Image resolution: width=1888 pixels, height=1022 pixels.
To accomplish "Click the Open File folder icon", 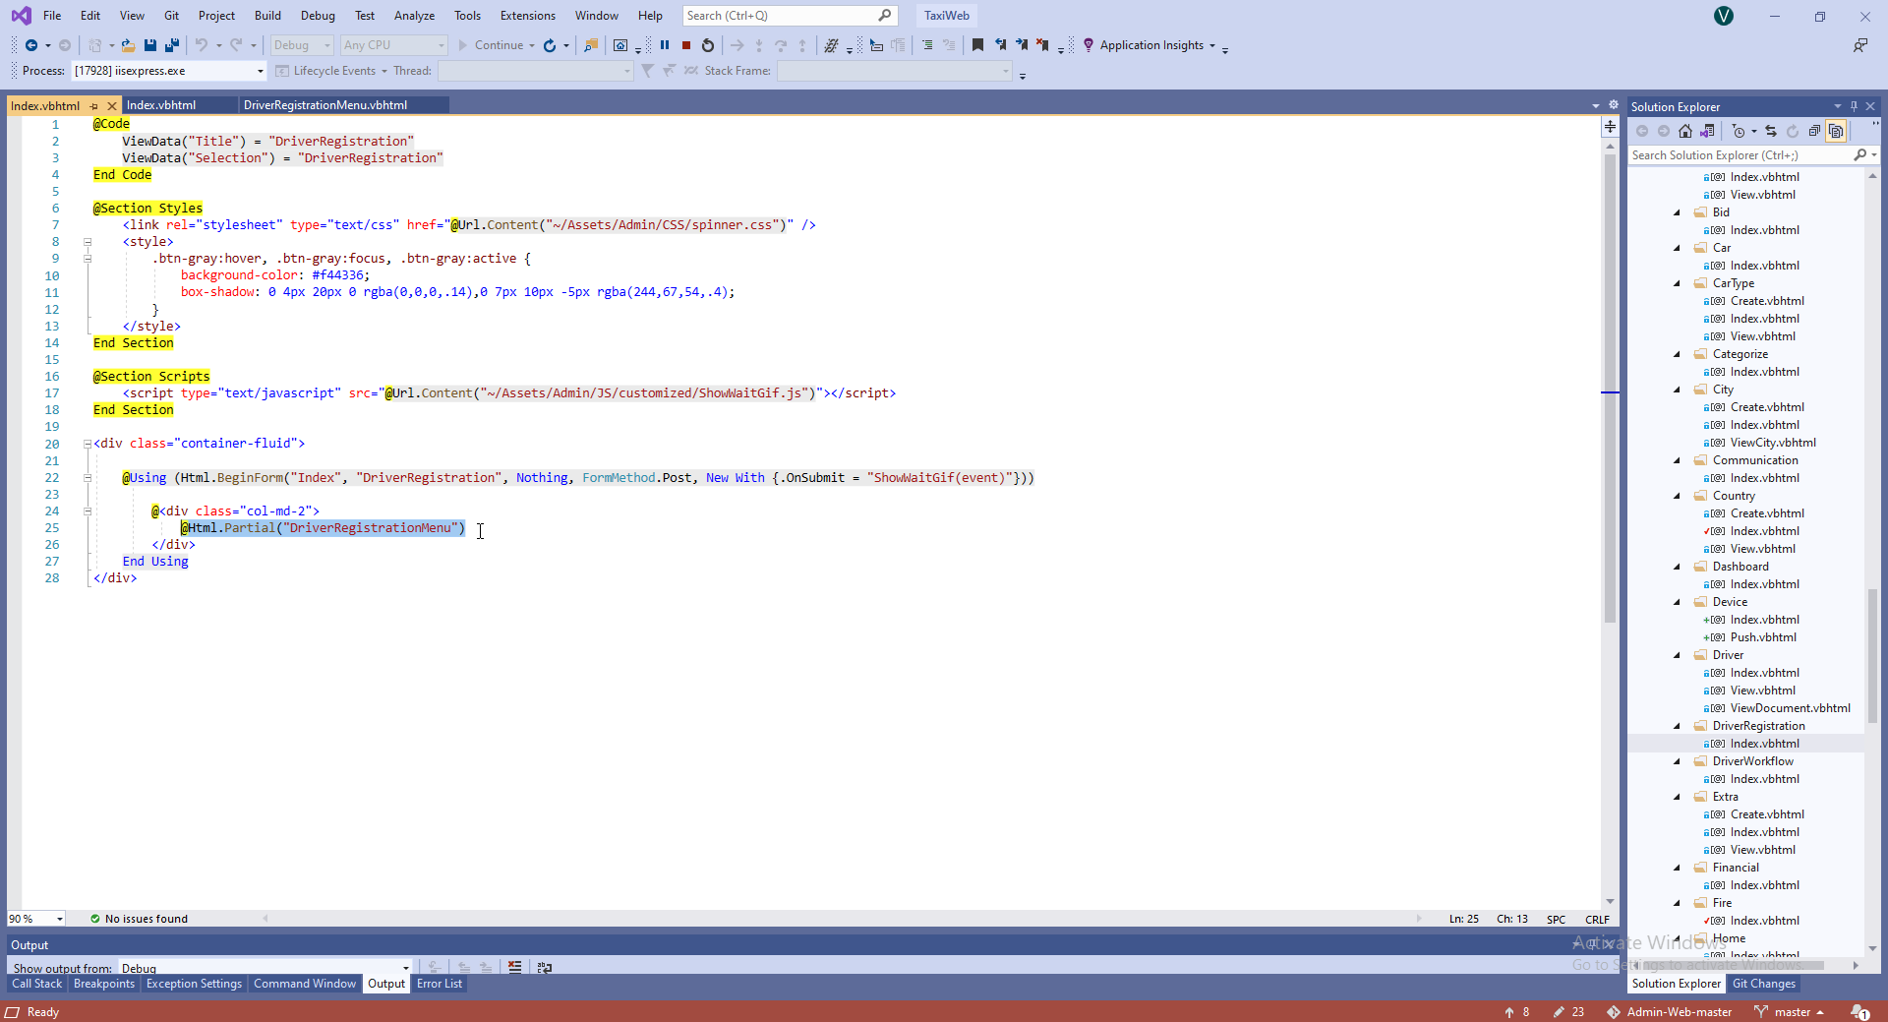I will 128,45.
